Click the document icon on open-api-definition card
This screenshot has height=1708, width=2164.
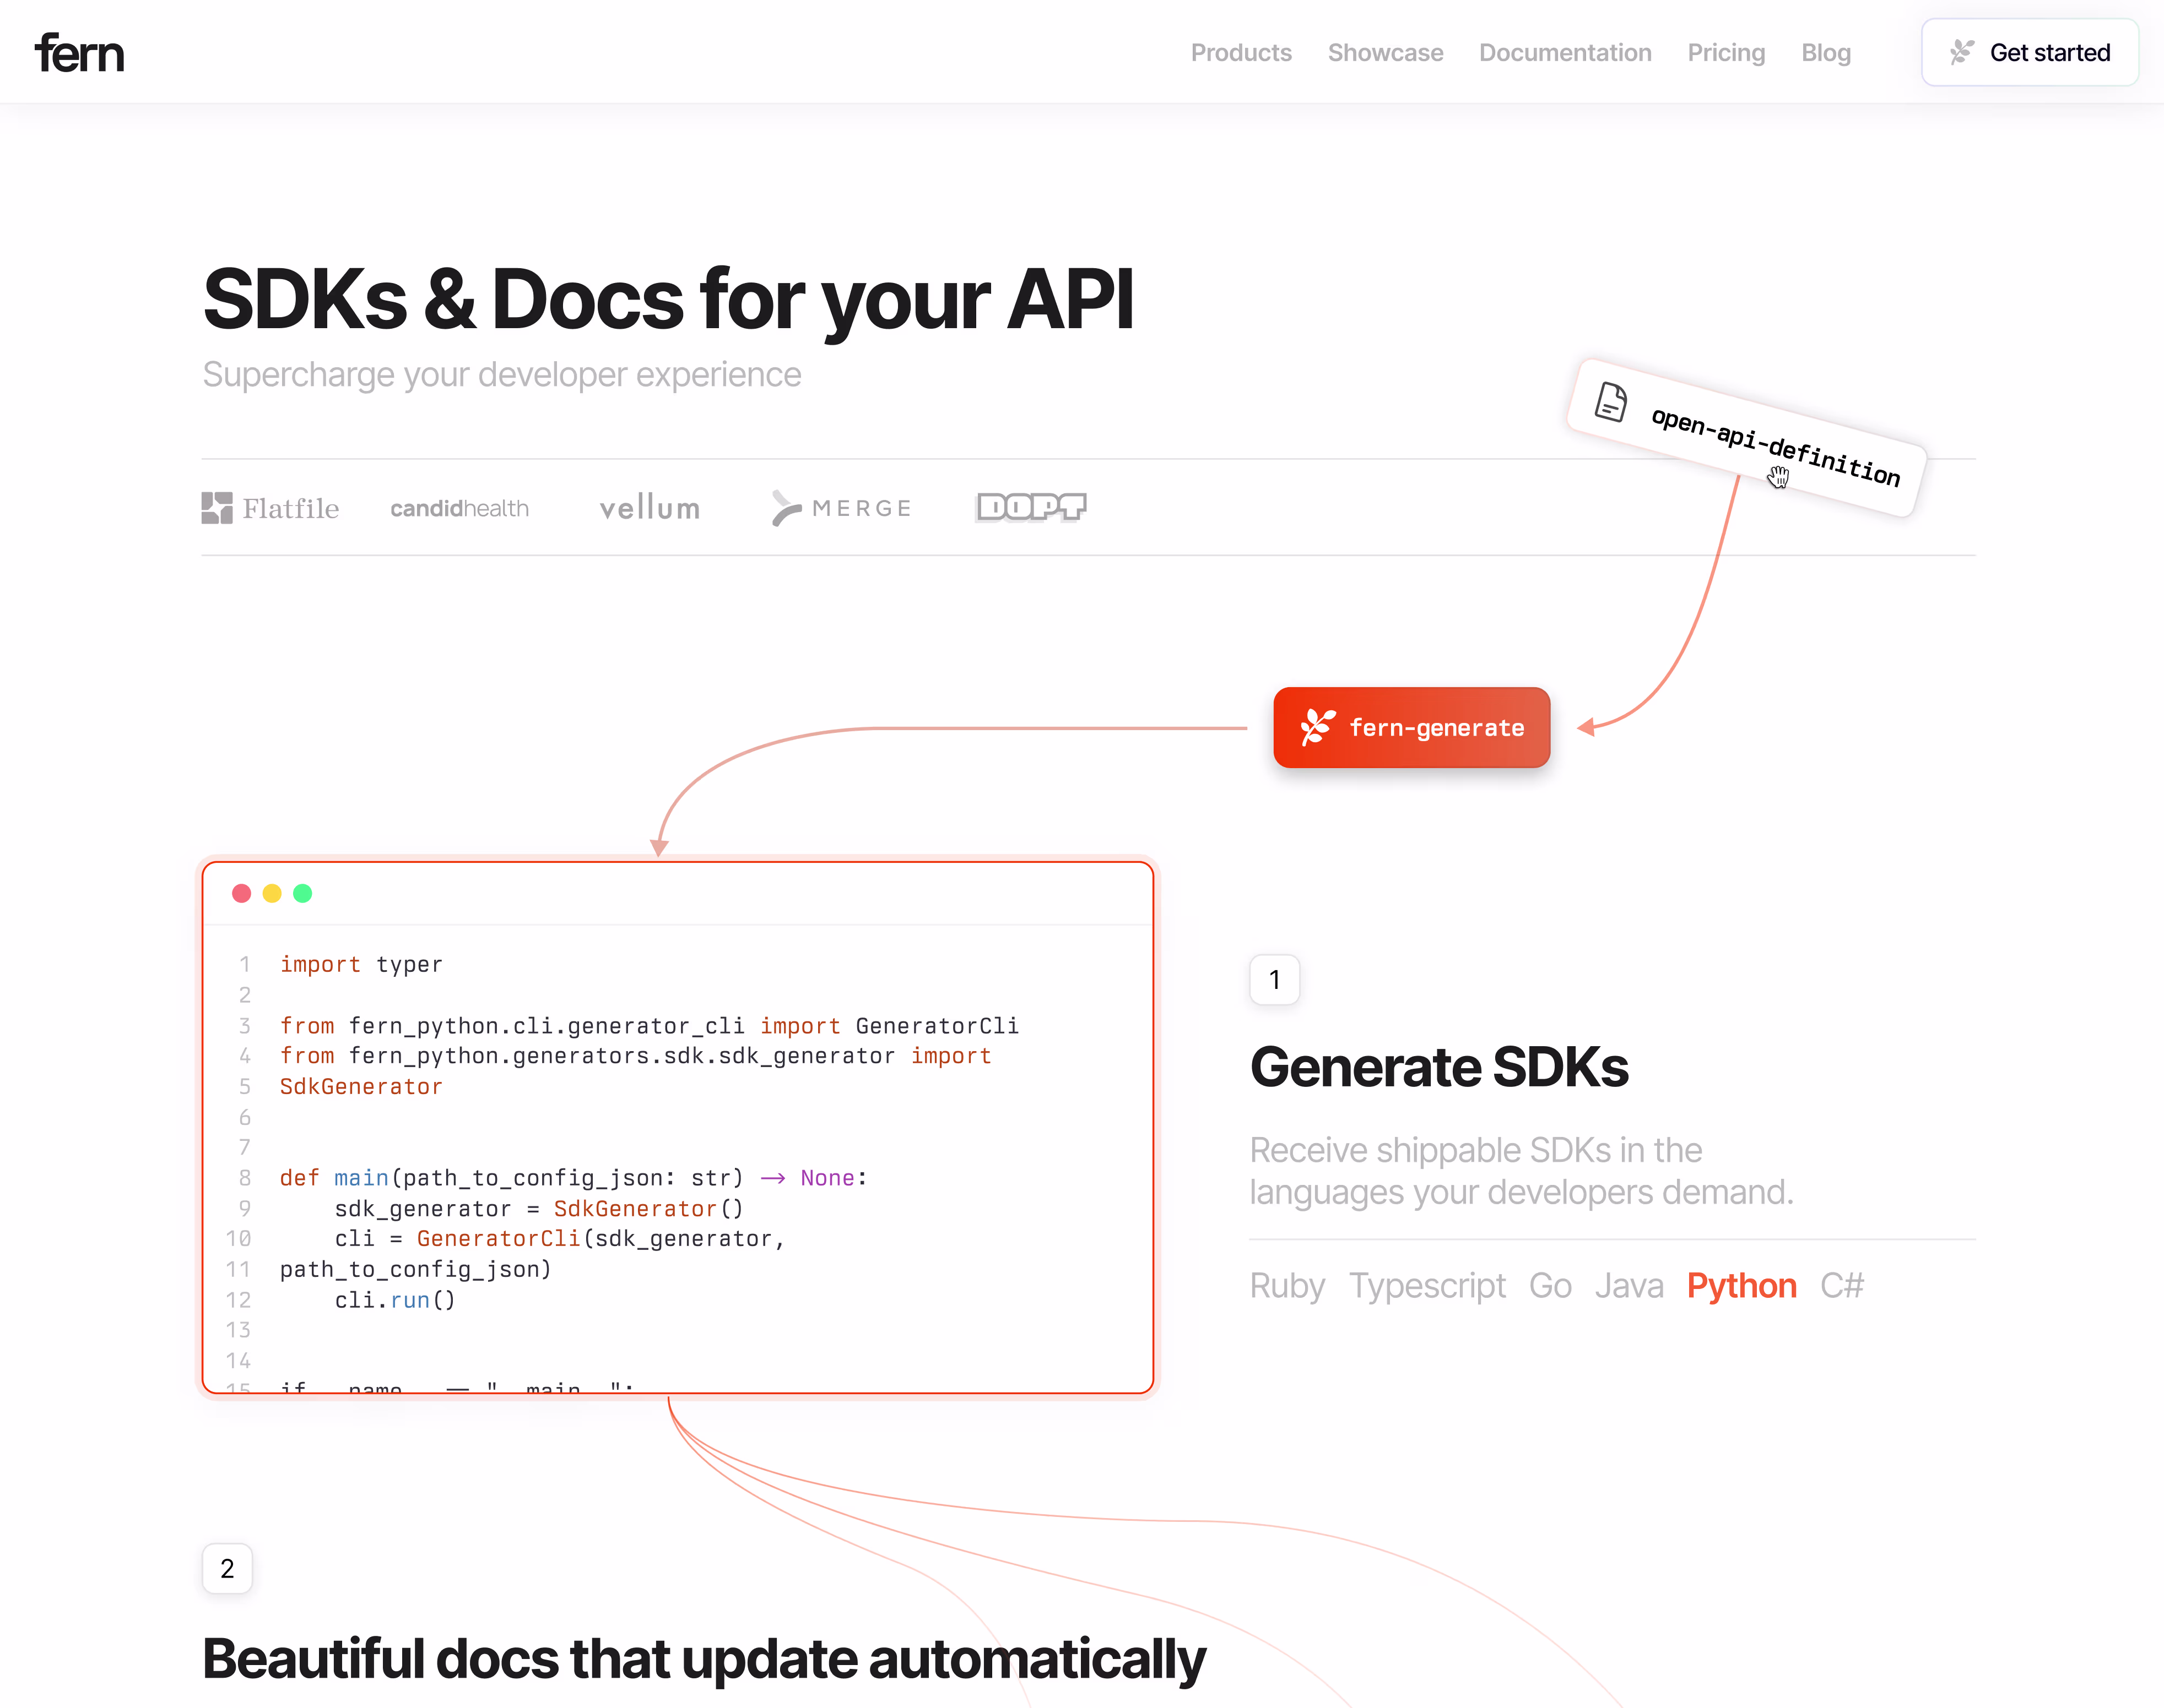point(1611,402)
